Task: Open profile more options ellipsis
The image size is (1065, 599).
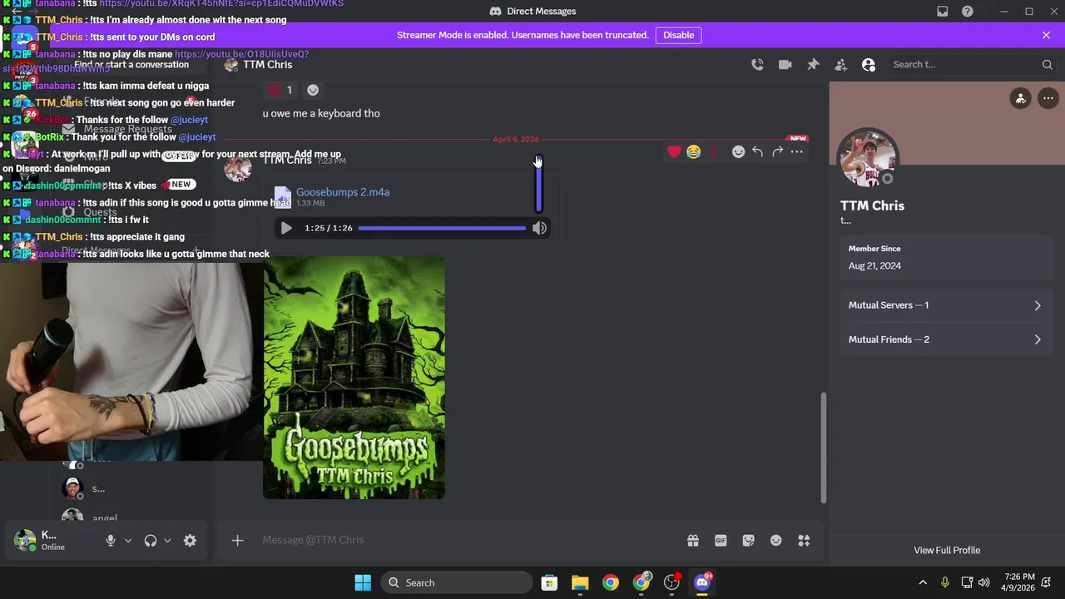Action: pyautogui.click(x=1048, y=98)
